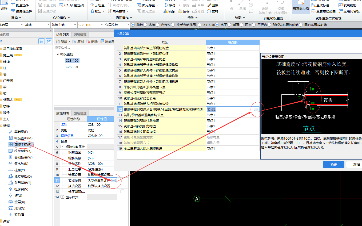Expand the CAD操作 ribbon group menu

click(x=61, y=18)
